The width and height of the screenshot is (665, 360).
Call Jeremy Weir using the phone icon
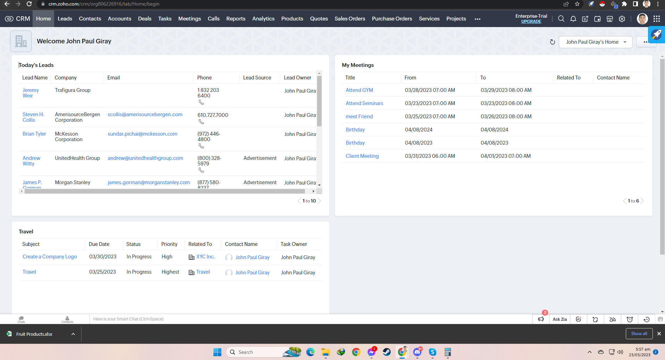tap(201, 102)
